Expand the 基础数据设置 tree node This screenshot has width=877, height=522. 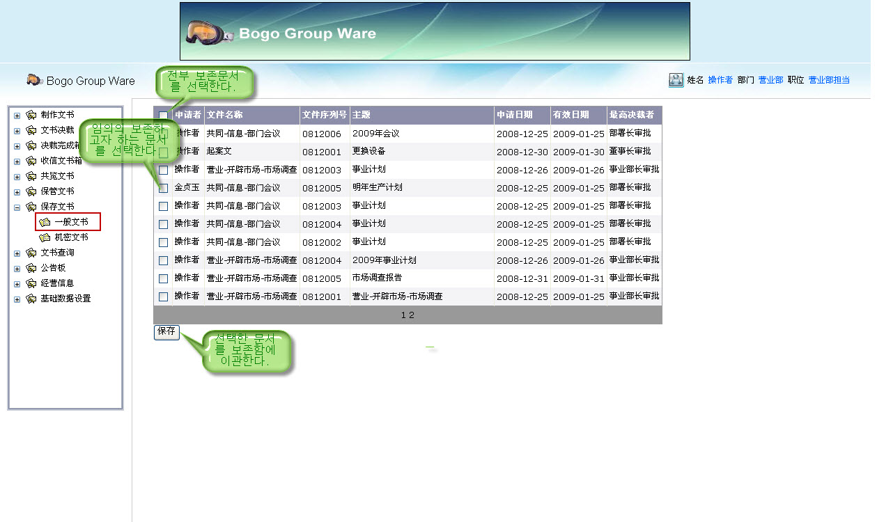(x=17, y=299)
